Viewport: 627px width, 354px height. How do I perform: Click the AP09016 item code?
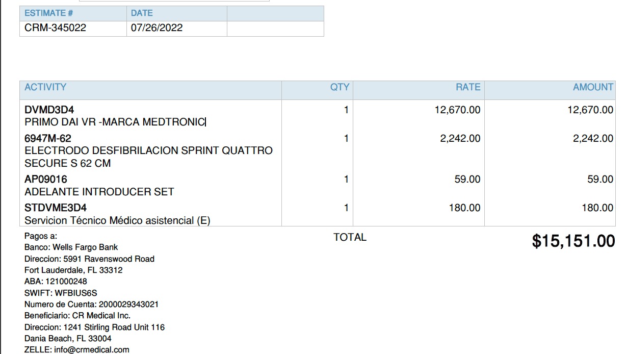(46, 180)
